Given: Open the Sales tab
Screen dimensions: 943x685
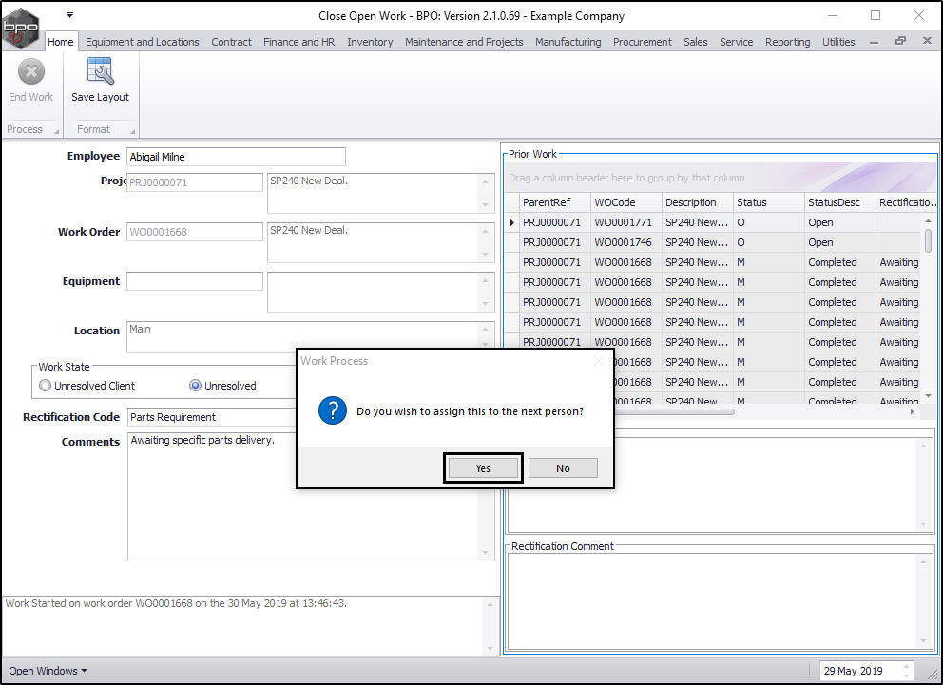Looking at the screenshot, I should point(695,42).
